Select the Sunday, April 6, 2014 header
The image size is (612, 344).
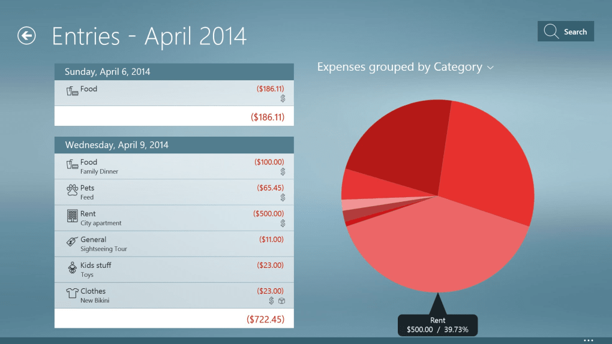click(174, 72)
